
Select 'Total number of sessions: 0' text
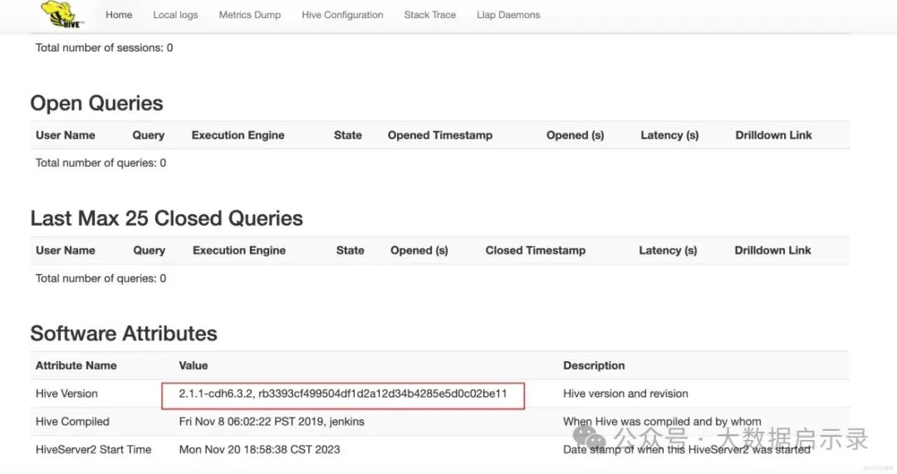tap(104, 48)
